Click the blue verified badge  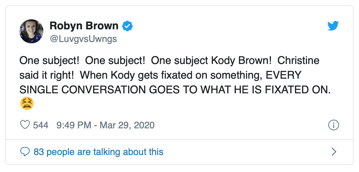[127, 26]
